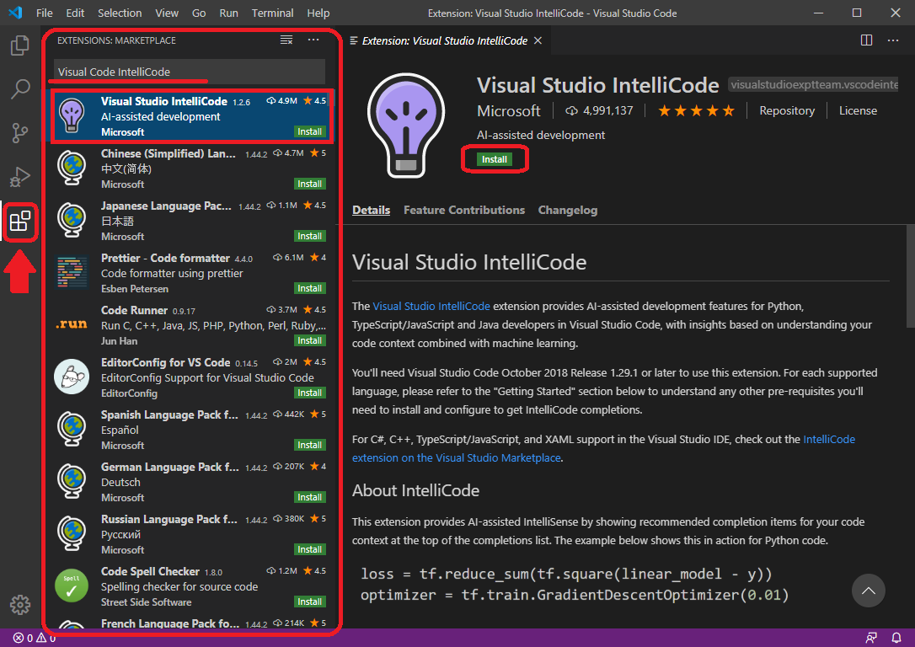This screenshot has width=915, height=647.
Task: Open the Run menu
Action: 229,13
